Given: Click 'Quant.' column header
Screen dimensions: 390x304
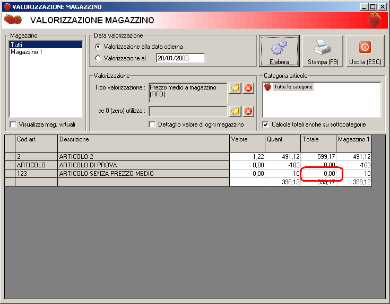Looking at the screenshot, I should (x=283, y=144).
